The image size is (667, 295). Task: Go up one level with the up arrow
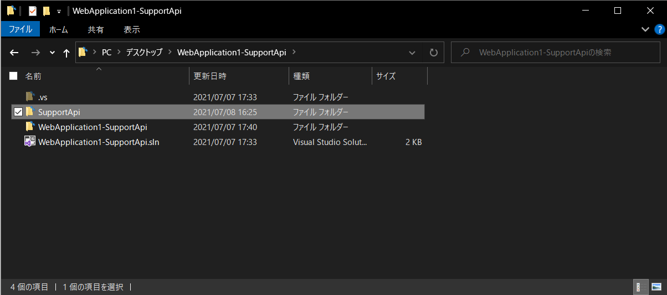pyautogui.click(x=66, y=53)
